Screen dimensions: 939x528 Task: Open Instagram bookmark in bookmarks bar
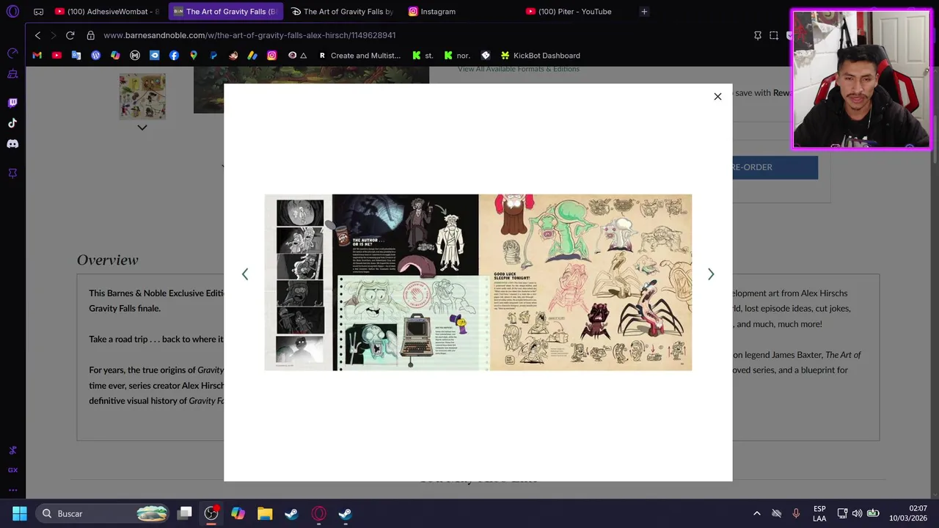(272, 55)
